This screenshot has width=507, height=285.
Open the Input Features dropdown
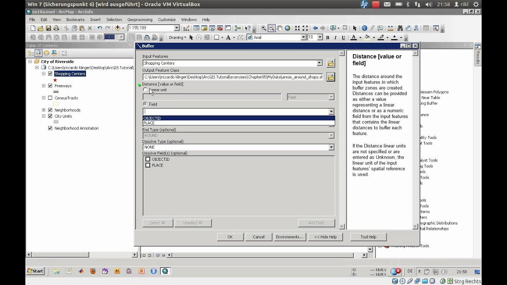pos(319,63)
